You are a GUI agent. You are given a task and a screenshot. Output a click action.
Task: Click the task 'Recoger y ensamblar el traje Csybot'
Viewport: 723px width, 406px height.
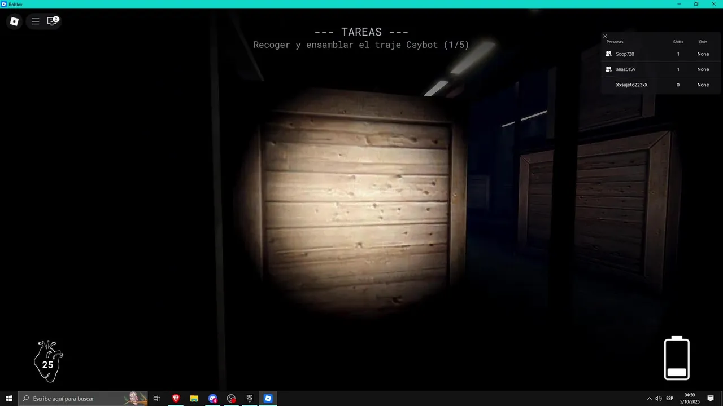coord(361,45)
